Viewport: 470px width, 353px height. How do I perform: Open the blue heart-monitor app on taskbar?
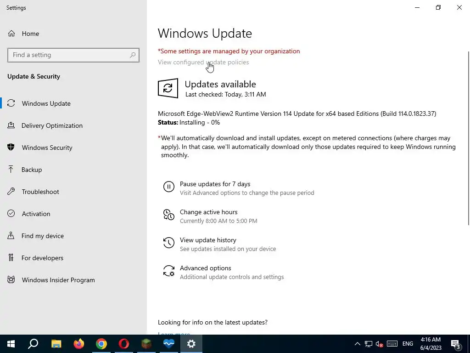tap(169, 344)
